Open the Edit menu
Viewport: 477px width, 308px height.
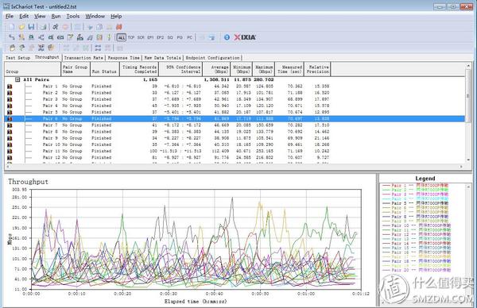point(24,17)
